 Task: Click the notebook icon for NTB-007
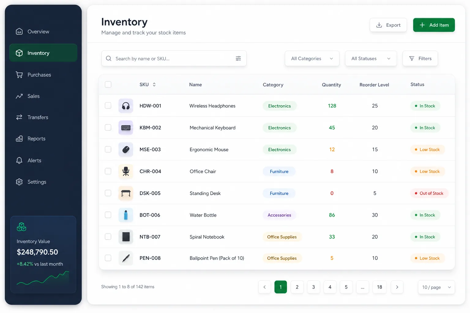tap(126, 237)
